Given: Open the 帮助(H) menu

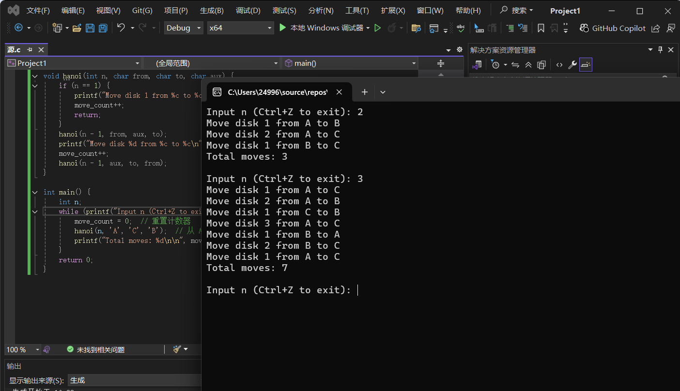Looking at the screenshot, I should (x=468, y=10).
